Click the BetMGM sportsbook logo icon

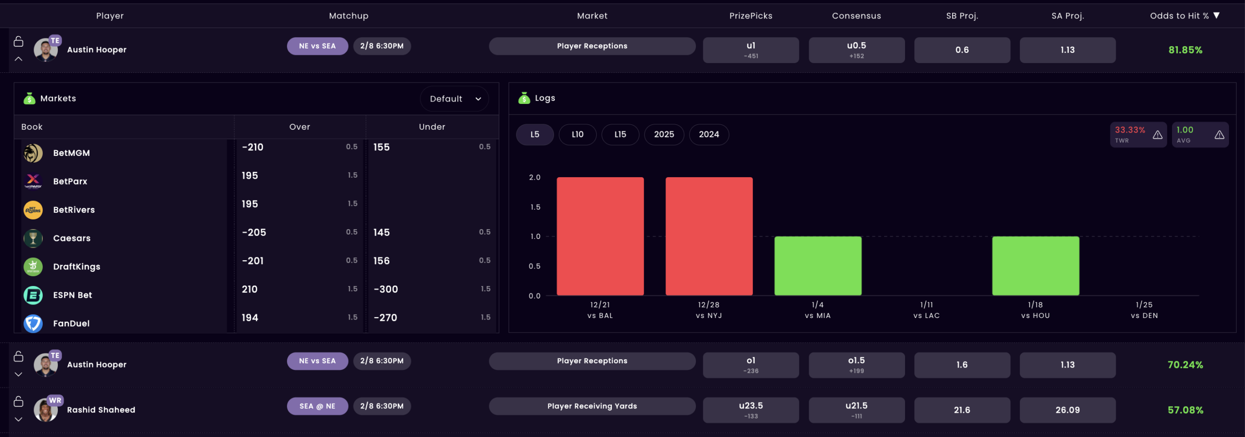pos(33,153)
